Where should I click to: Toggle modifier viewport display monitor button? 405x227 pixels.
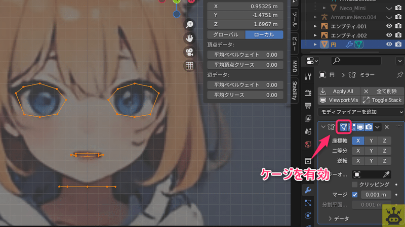pyautogui.click(x=360, y=127)
